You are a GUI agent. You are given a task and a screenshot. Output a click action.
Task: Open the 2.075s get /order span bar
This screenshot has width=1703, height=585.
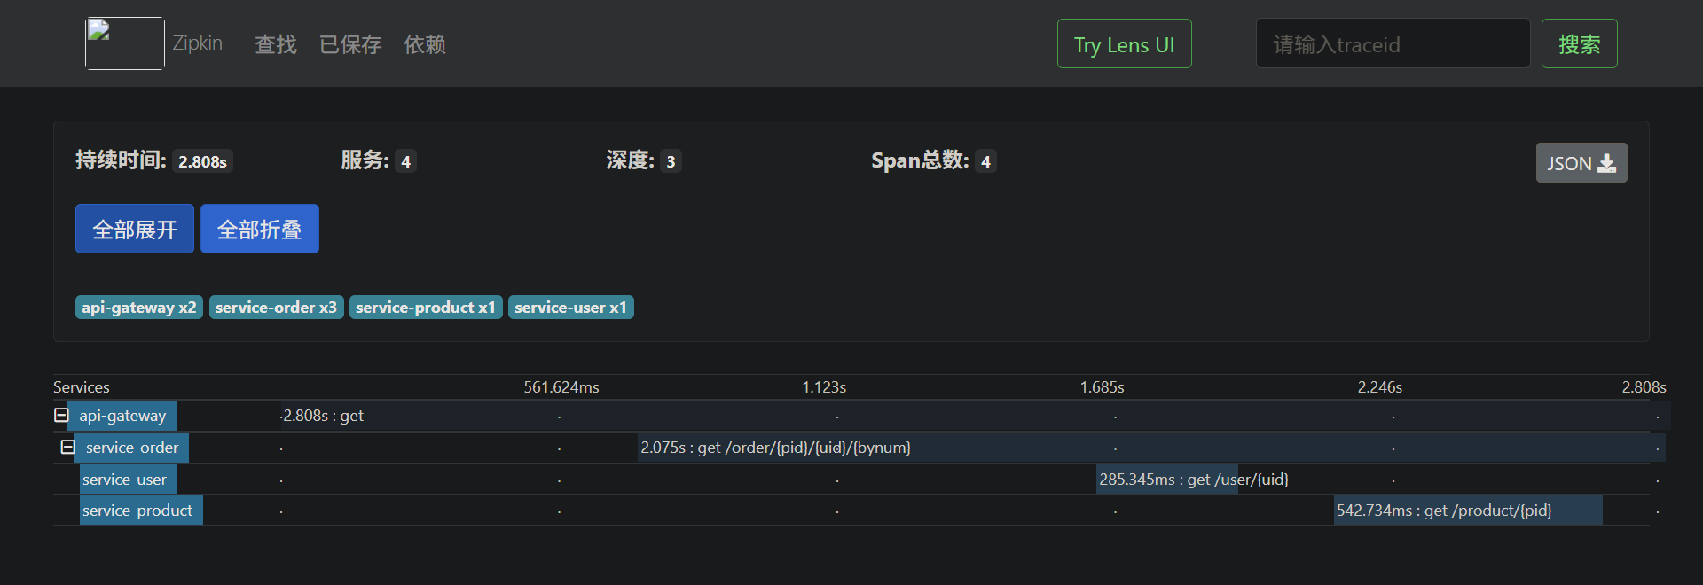1151,448
